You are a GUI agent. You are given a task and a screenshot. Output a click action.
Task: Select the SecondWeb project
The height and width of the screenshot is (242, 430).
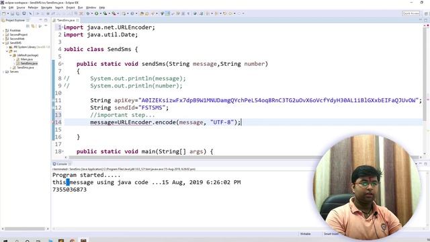click(17, 39)
